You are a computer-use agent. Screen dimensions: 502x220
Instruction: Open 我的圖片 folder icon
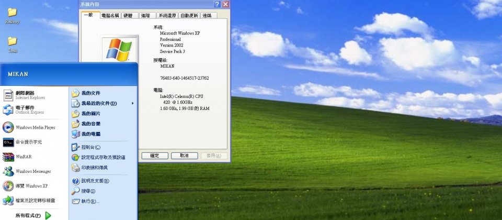click(x=75, y=114)
